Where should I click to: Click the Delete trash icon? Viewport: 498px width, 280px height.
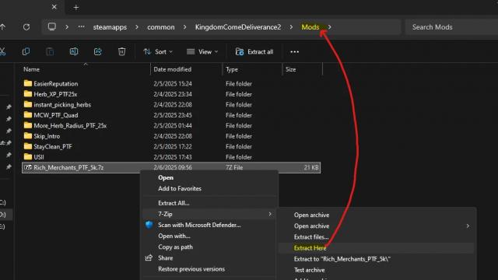pyautogui.click(x=121, y=51)
